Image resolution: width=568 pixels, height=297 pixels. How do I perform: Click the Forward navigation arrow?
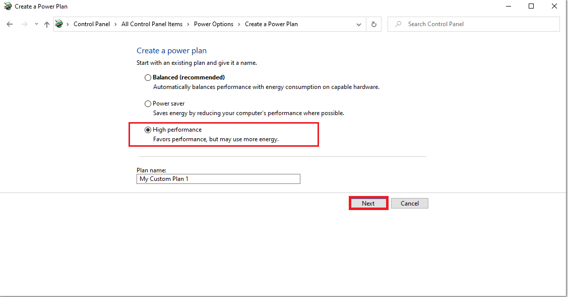coord(24,24)
